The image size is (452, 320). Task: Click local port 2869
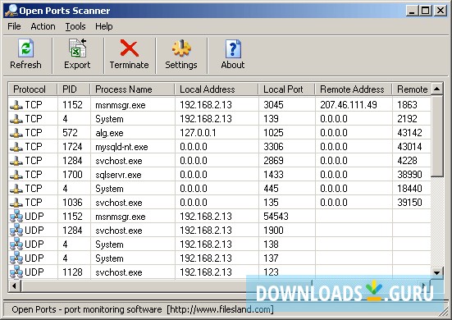pos(273,161)
